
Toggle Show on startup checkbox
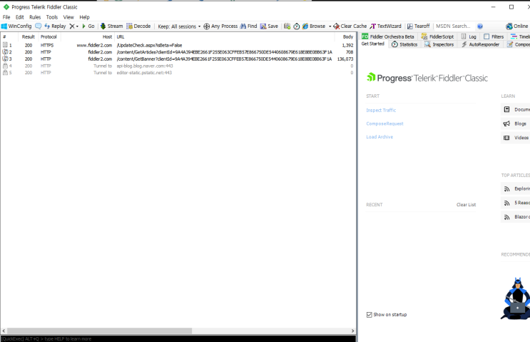[369, 315]
